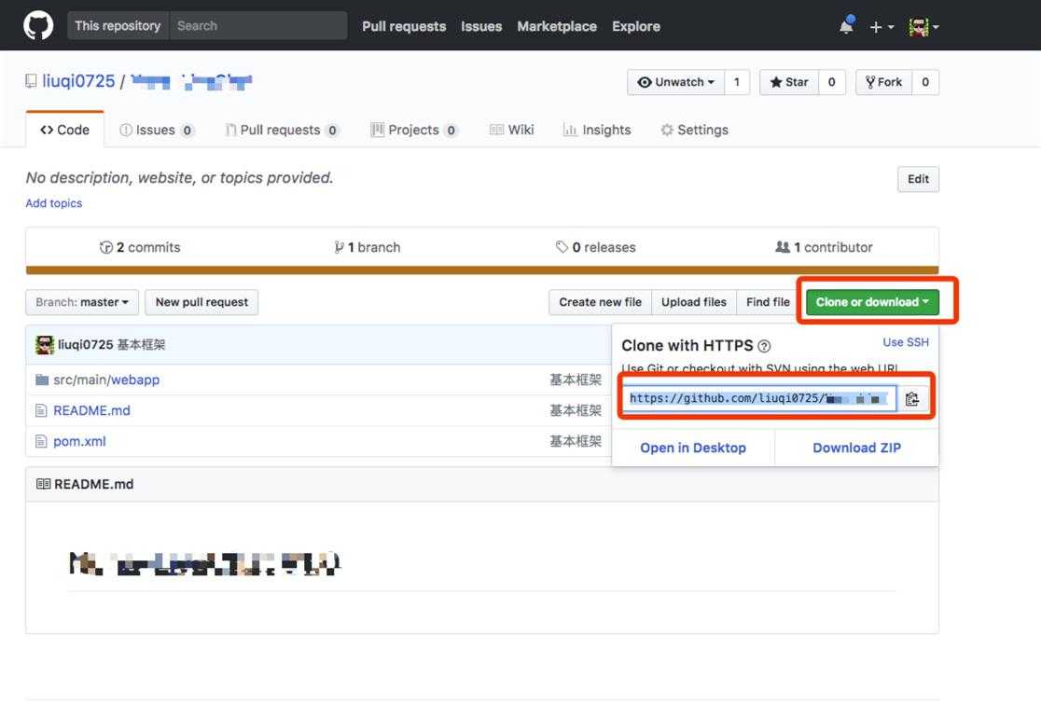Open Marketplace in top navigation
1041x718 pixels.
(x=556, y=26)
